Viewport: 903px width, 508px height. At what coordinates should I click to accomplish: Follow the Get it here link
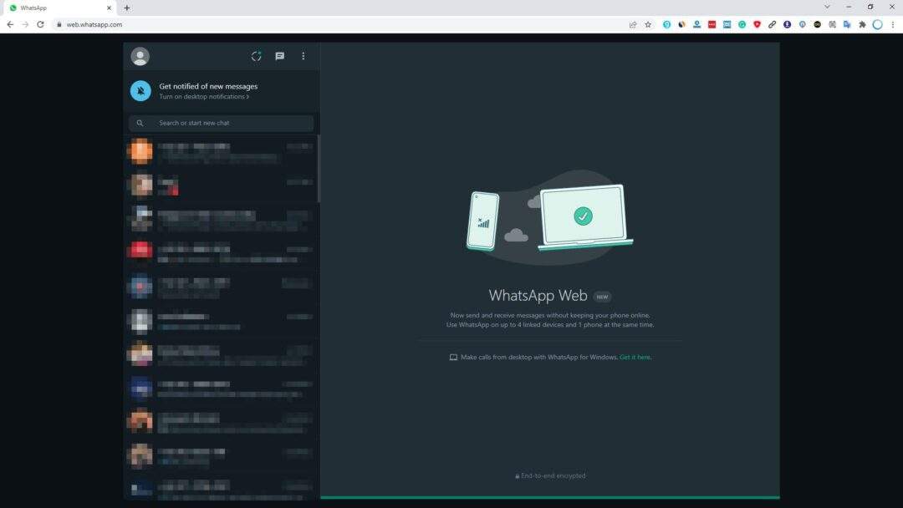pyautogui.click(x=635, y=357)
